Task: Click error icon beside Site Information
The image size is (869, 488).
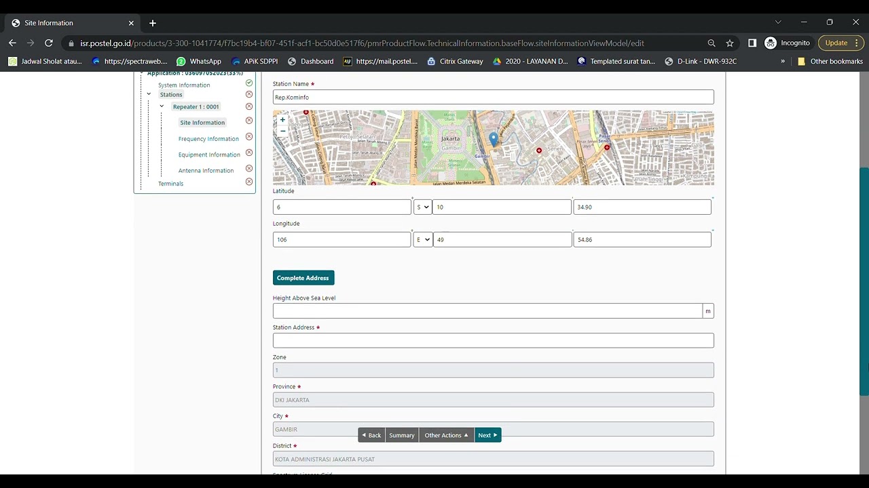Action: 249,121
